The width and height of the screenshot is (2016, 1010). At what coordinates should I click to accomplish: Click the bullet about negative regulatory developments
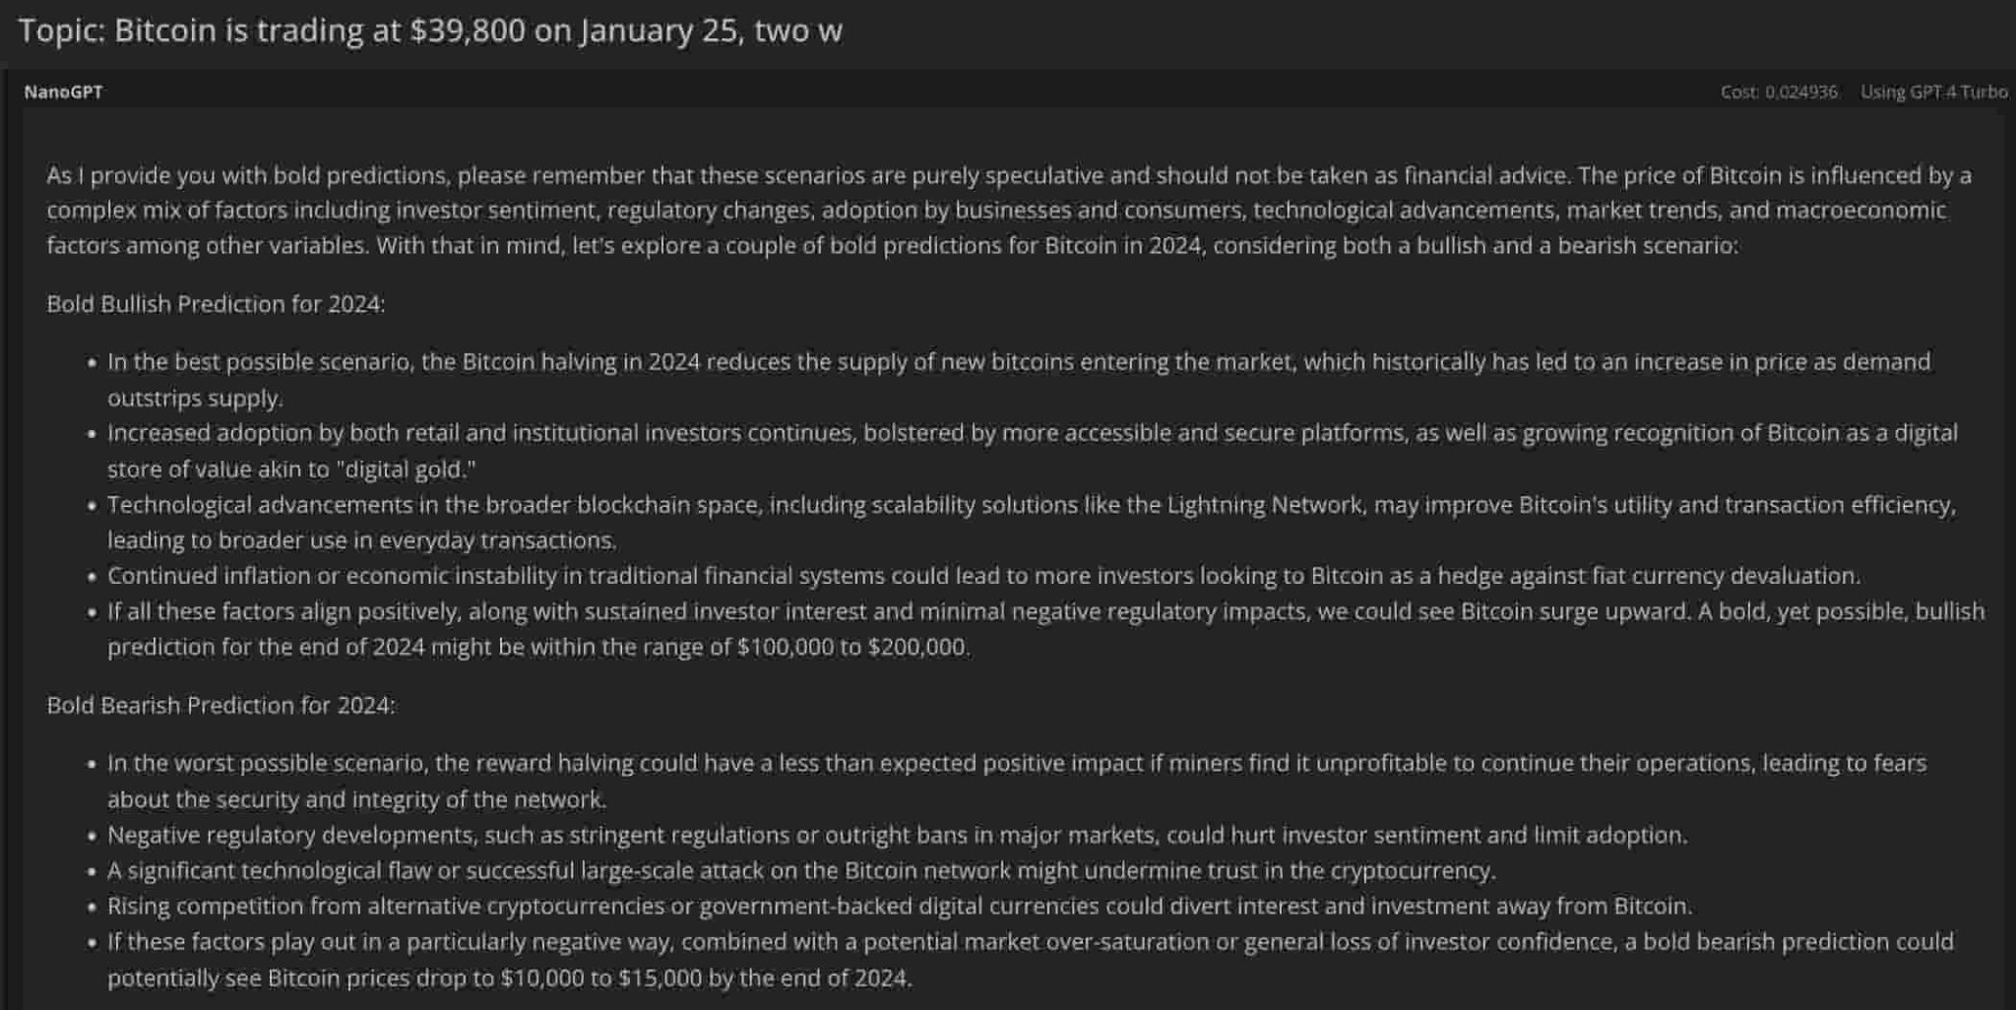click(x=897, y=836)
